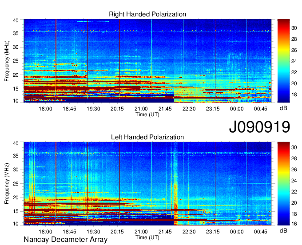Click the 'Time (UT)' label under bottom plot
This screenshot has width=302, height=245.
tap(147, 237)
